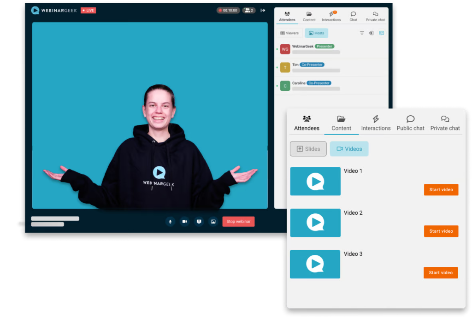Click the screen share presentation icon
This screenshot has height=318, width=472.
pyautogui.click(x=199, y=222)
